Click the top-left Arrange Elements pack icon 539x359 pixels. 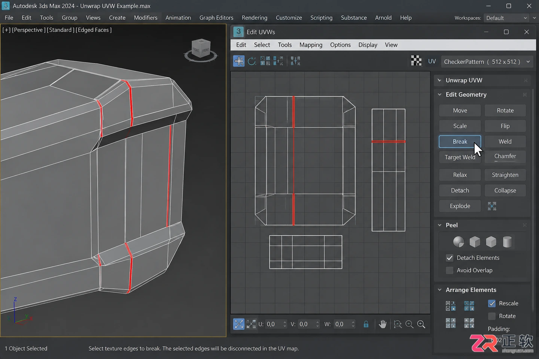click(x=451, y=306)
